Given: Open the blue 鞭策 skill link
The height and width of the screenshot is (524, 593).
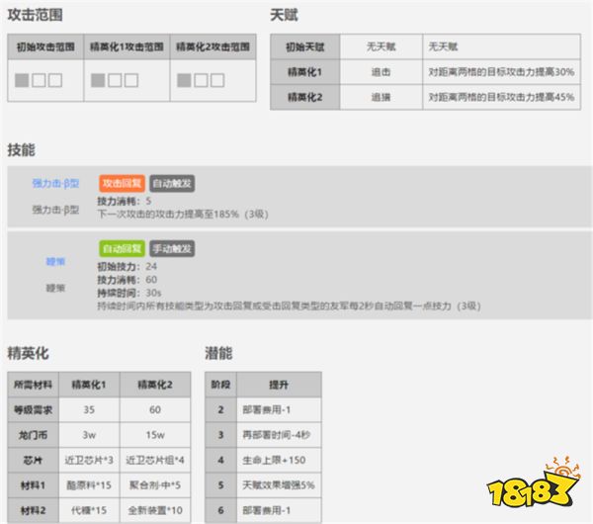Looking at the screenshot, I should (x=55, y=261).
